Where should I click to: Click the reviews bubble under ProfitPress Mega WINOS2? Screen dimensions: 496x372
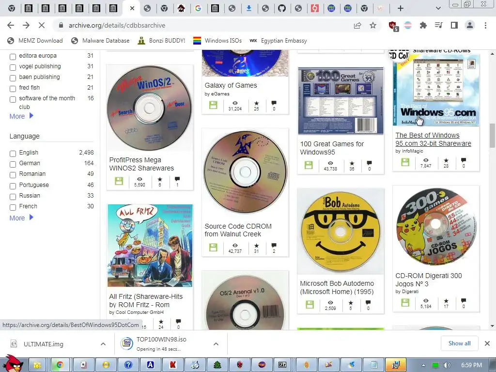tap(177, 179)
